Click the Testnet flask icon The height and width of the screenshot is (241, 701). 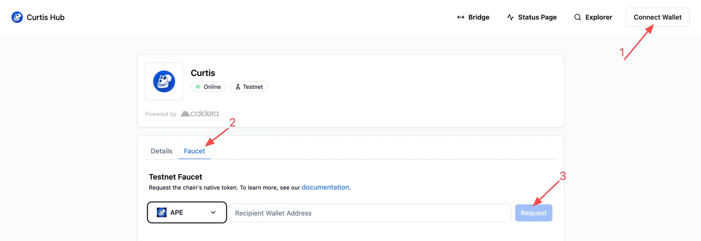point(238,87)
